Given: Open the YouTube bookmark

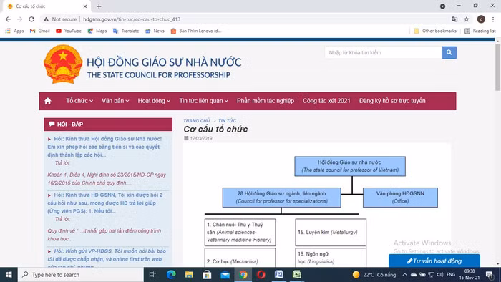Looking at the screenshot, I should point(69,31).
